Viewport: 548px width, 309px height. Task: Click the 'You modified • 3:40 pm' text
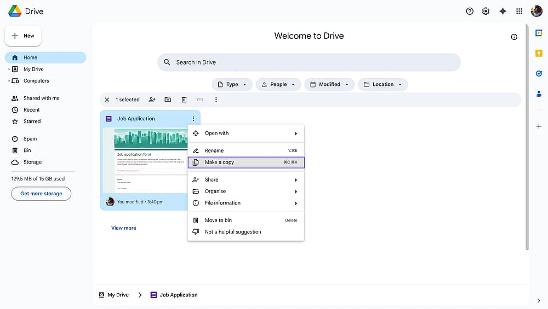[x=140, y=202]
